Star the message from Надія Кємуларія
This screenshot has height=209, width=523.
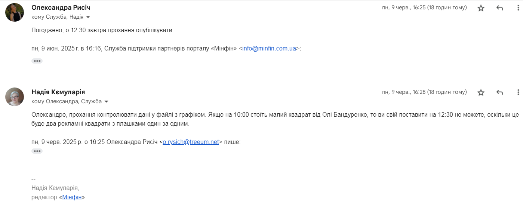tap(481, 92)
